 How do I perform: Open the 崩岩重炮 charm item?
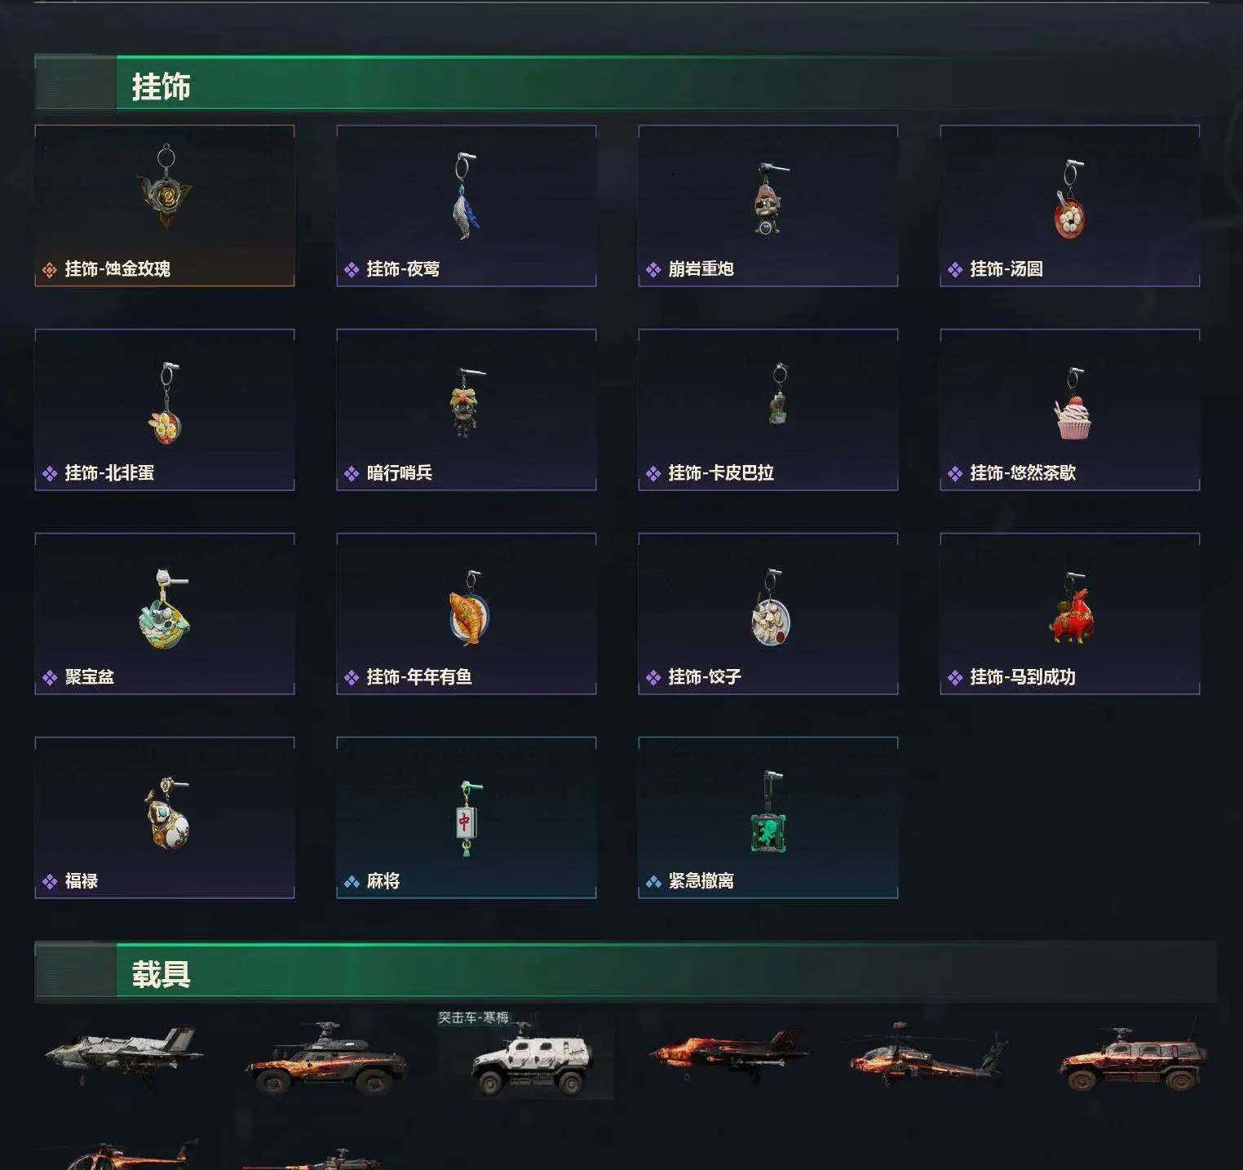(x=768, y=206)
